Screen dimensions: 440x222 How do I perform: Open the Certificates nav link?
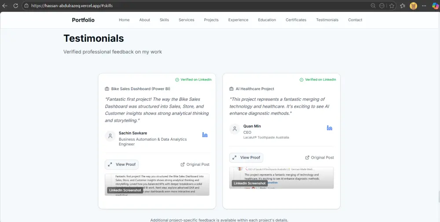[296, 20]
